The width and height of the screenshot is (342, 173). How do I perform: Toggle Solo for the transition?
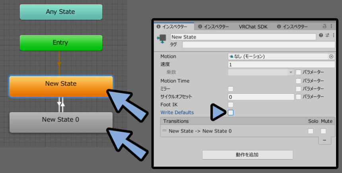(311, 131)
